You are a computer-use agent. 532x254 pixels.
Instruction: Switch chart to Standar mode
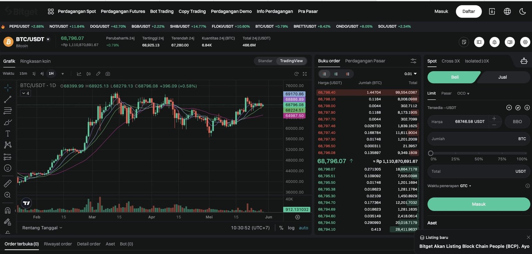point(265,61)
